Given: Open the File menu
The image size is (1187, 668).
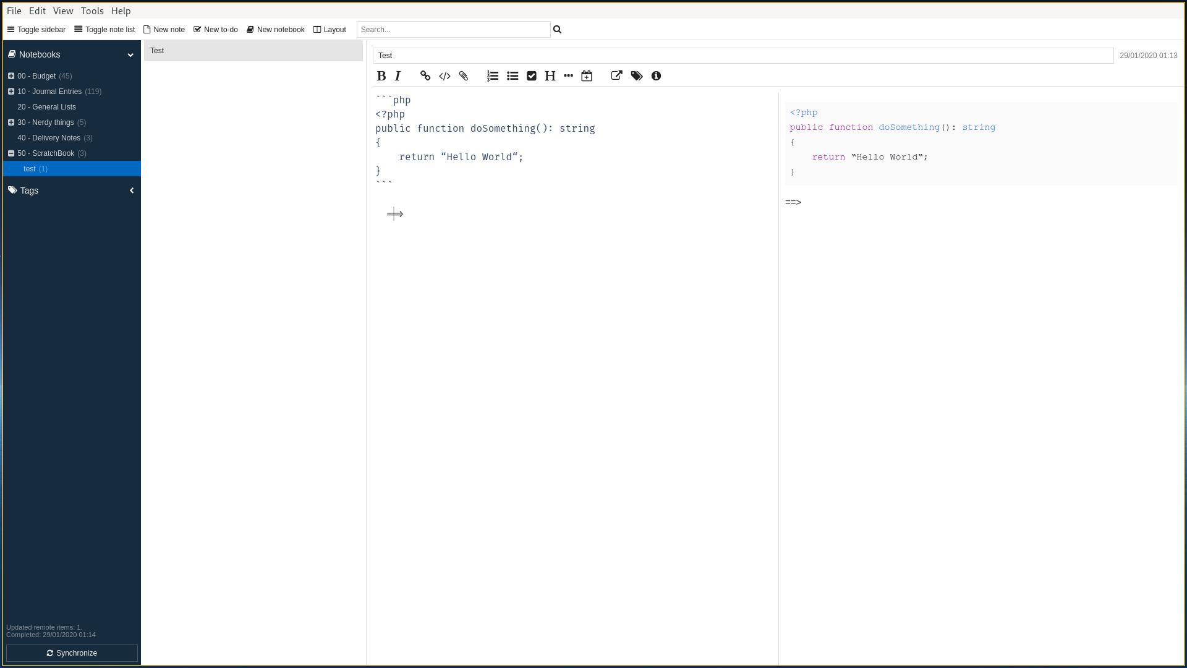Looking at the screenshot, I should (14, 11).
